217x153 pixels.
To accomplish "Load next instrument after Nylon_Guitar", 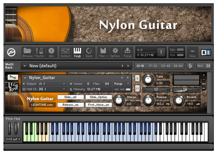I will pos(128,78).
